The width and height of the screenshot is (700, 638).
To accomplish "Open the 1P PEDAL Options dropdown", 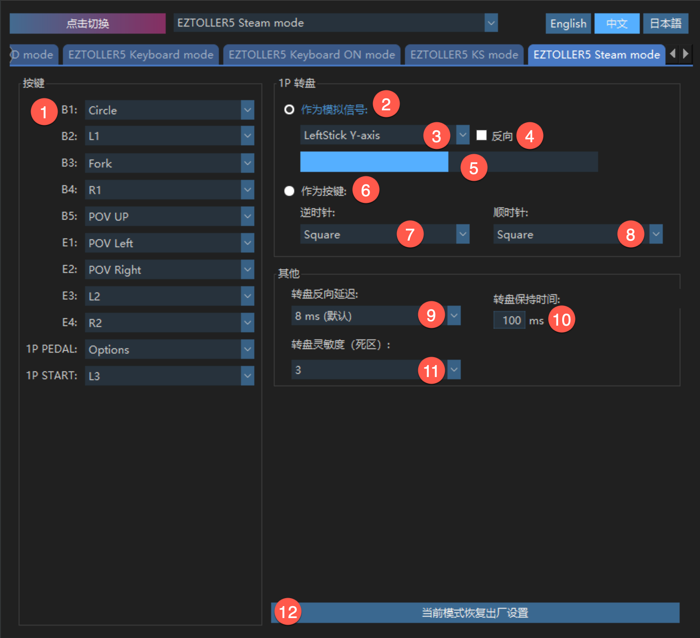I will tap(170, 349).
